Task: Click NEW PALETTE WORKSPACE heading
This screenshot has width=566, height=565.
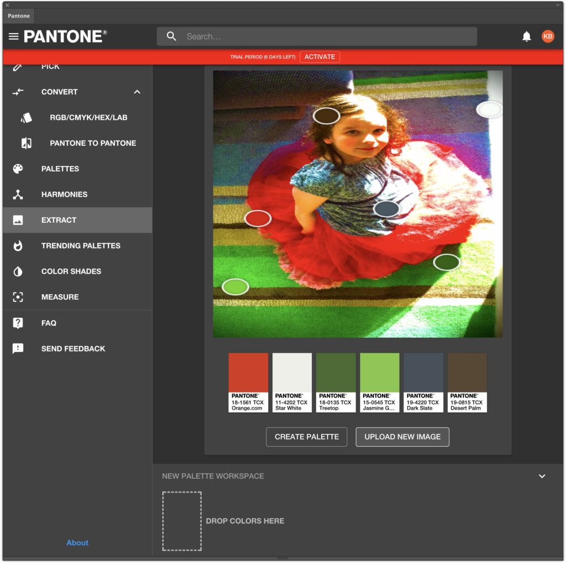Action: point(213,476)
